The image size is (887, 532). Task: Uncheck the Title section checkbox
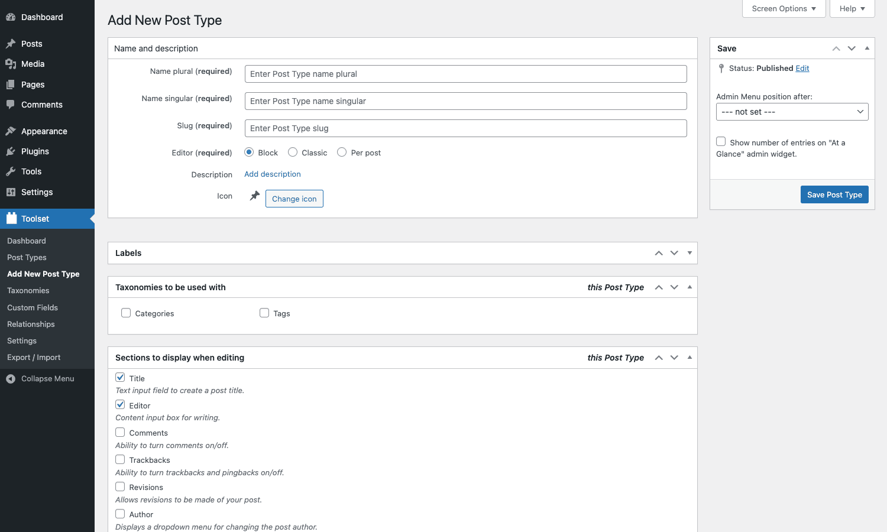(120, 377)
